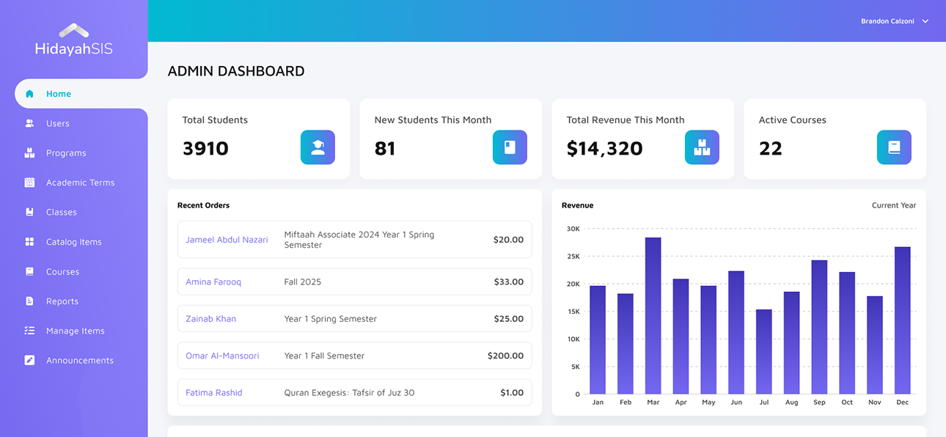Open Jameel Abdul Nazari's order link
The height and width of the screenshot is (437, 946).
tap(227, 240)
